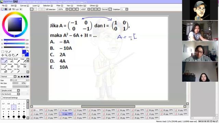Activate the lasso selection tool

coord(6,52)
